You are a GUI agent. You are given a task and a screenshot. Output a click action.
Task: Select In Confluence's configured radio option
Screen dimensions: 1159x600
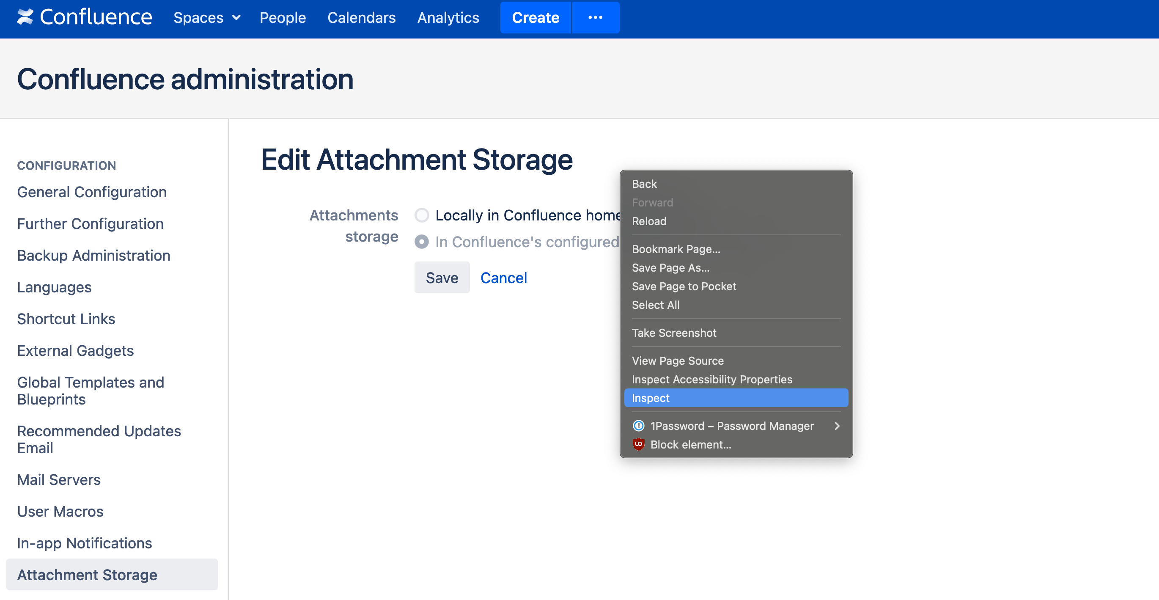coord(422,242)
